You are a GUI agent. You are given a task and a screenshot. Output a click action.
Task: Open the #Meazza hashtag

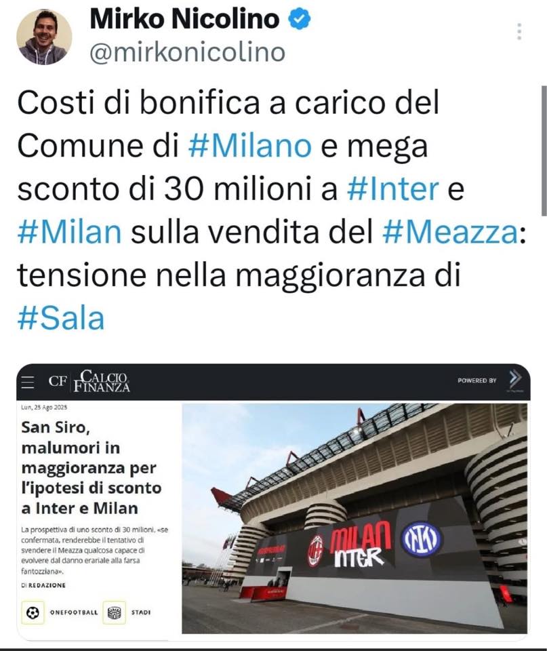tap(450, 232)
